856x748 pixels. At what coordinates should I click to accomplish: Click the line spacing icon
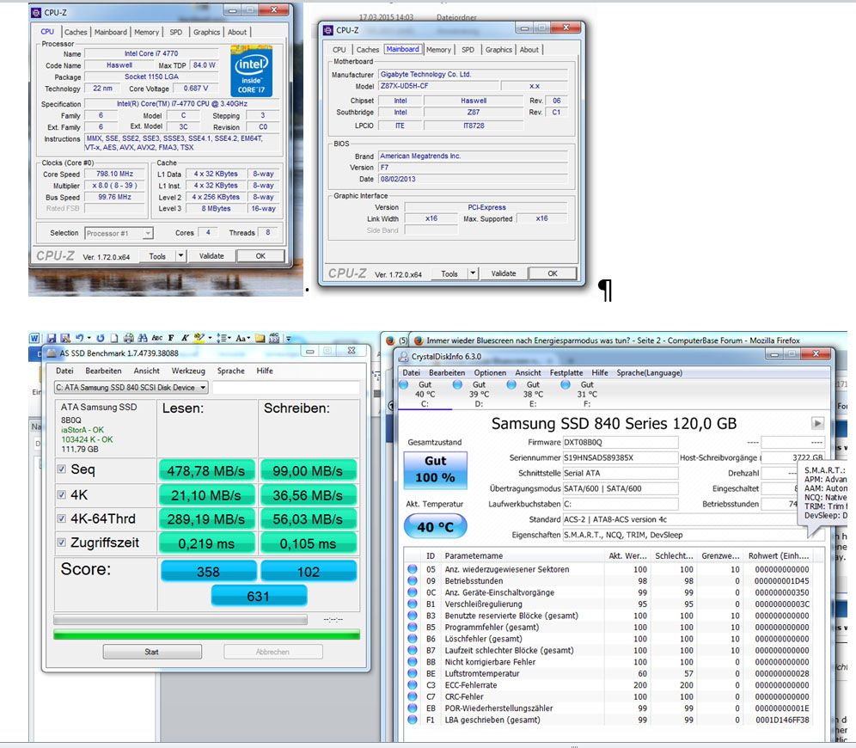pos(221,339)
